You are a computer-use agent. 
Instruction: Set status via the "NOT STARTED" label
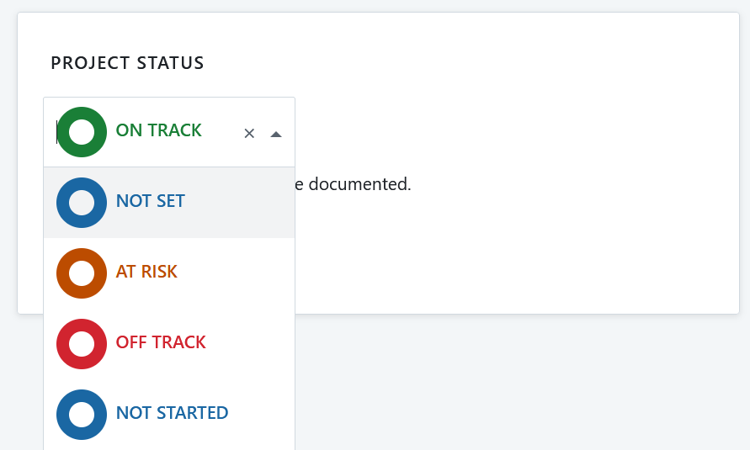(x=172, y=413)
